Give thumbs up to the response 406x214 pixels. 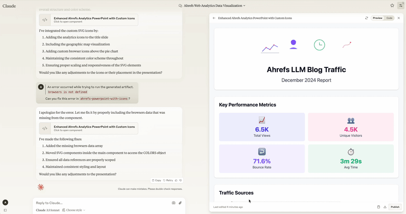coord(176,181)
